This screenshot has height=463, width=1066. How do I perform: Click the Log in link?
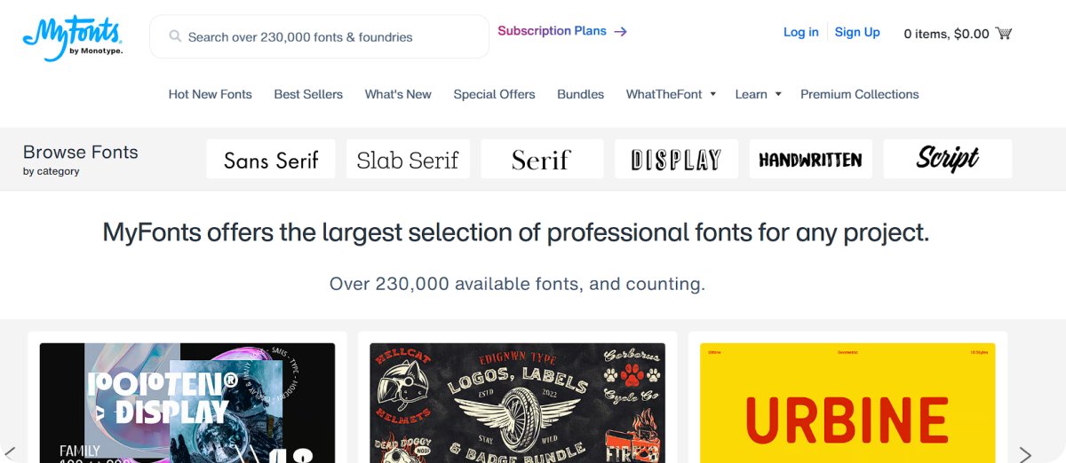click(800, 32)
